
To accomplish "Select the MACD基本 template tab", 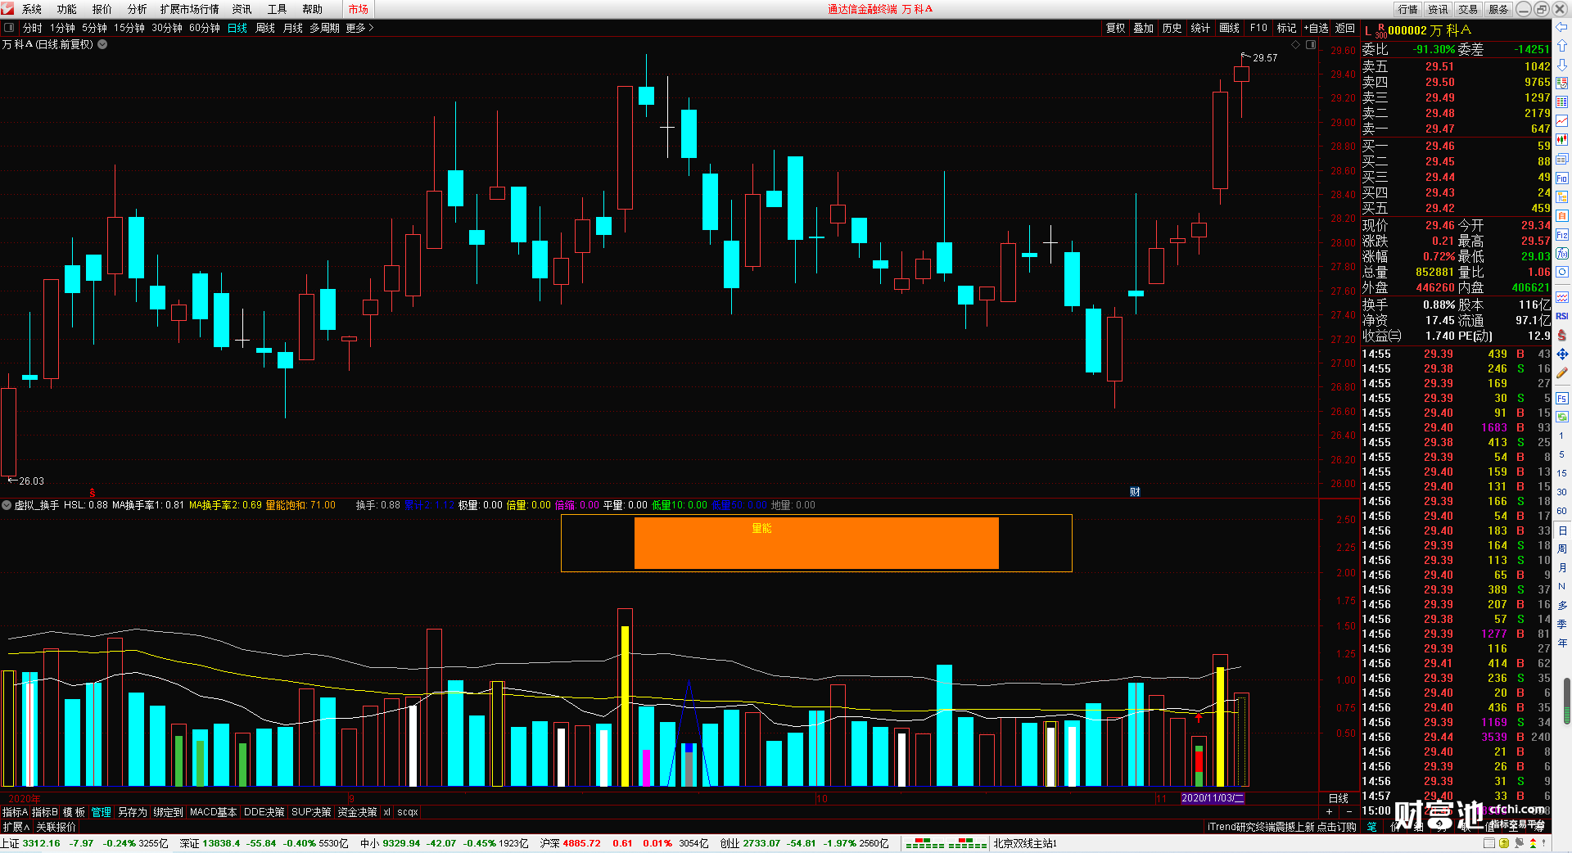I will tap(213, 812).
